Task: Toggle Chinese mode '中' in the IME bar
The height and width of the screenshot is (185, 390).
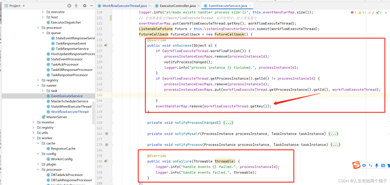Action: pyautogui.click(x=364, y=165)
